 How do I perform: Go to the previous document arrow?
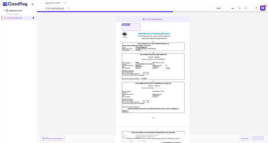41,8
